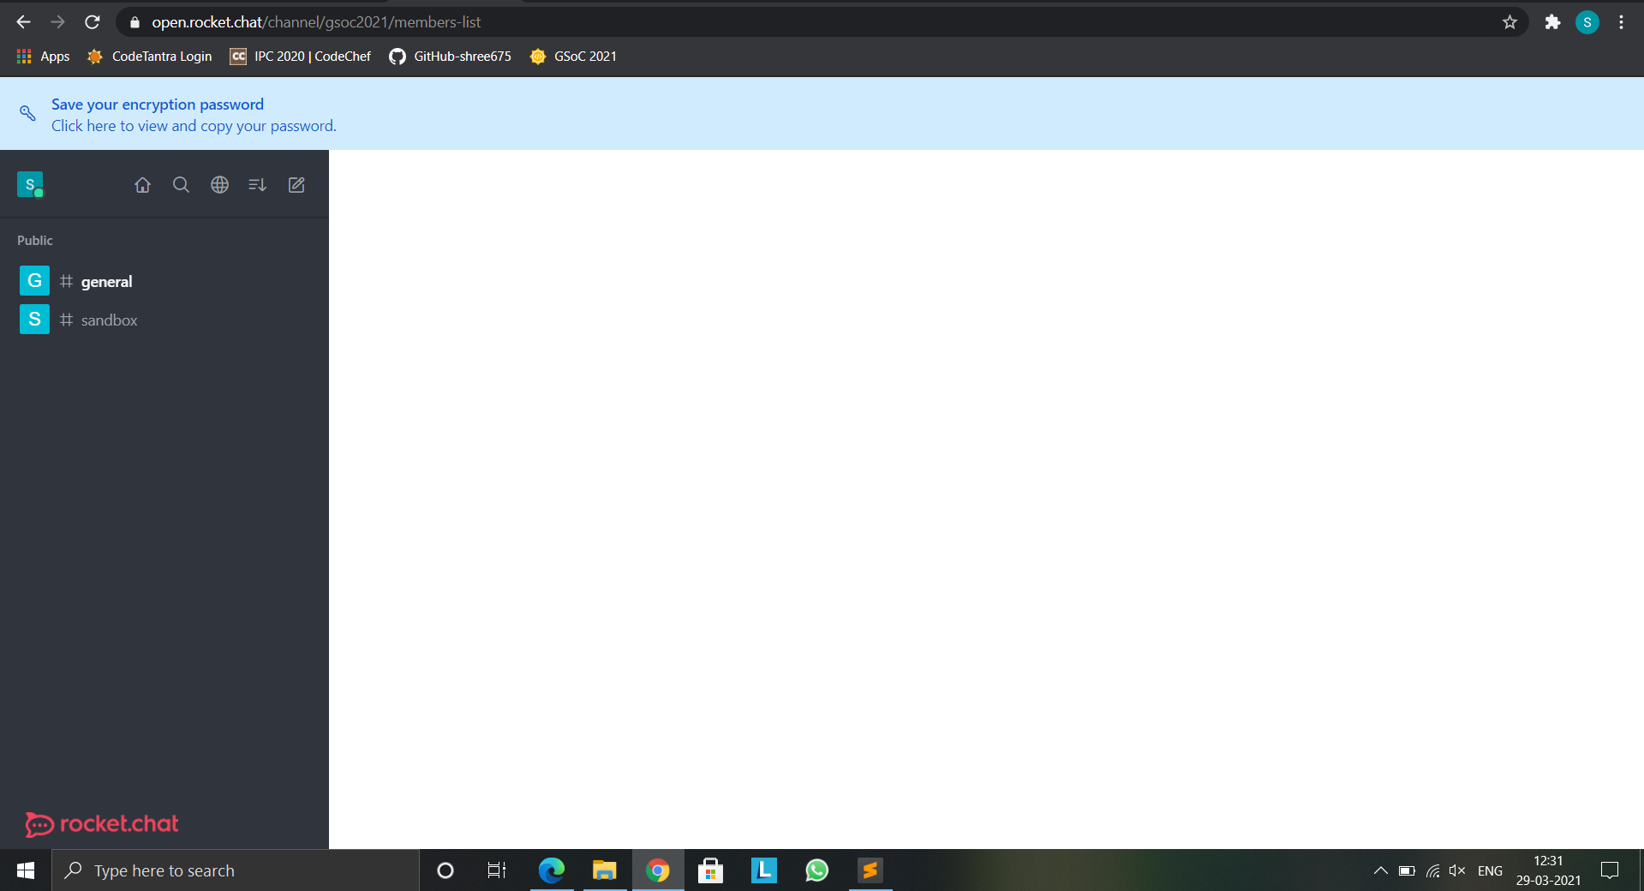Click the encryption key icon in the banner
Viewport: 1644px width, 891px height.
click(27, 113)
